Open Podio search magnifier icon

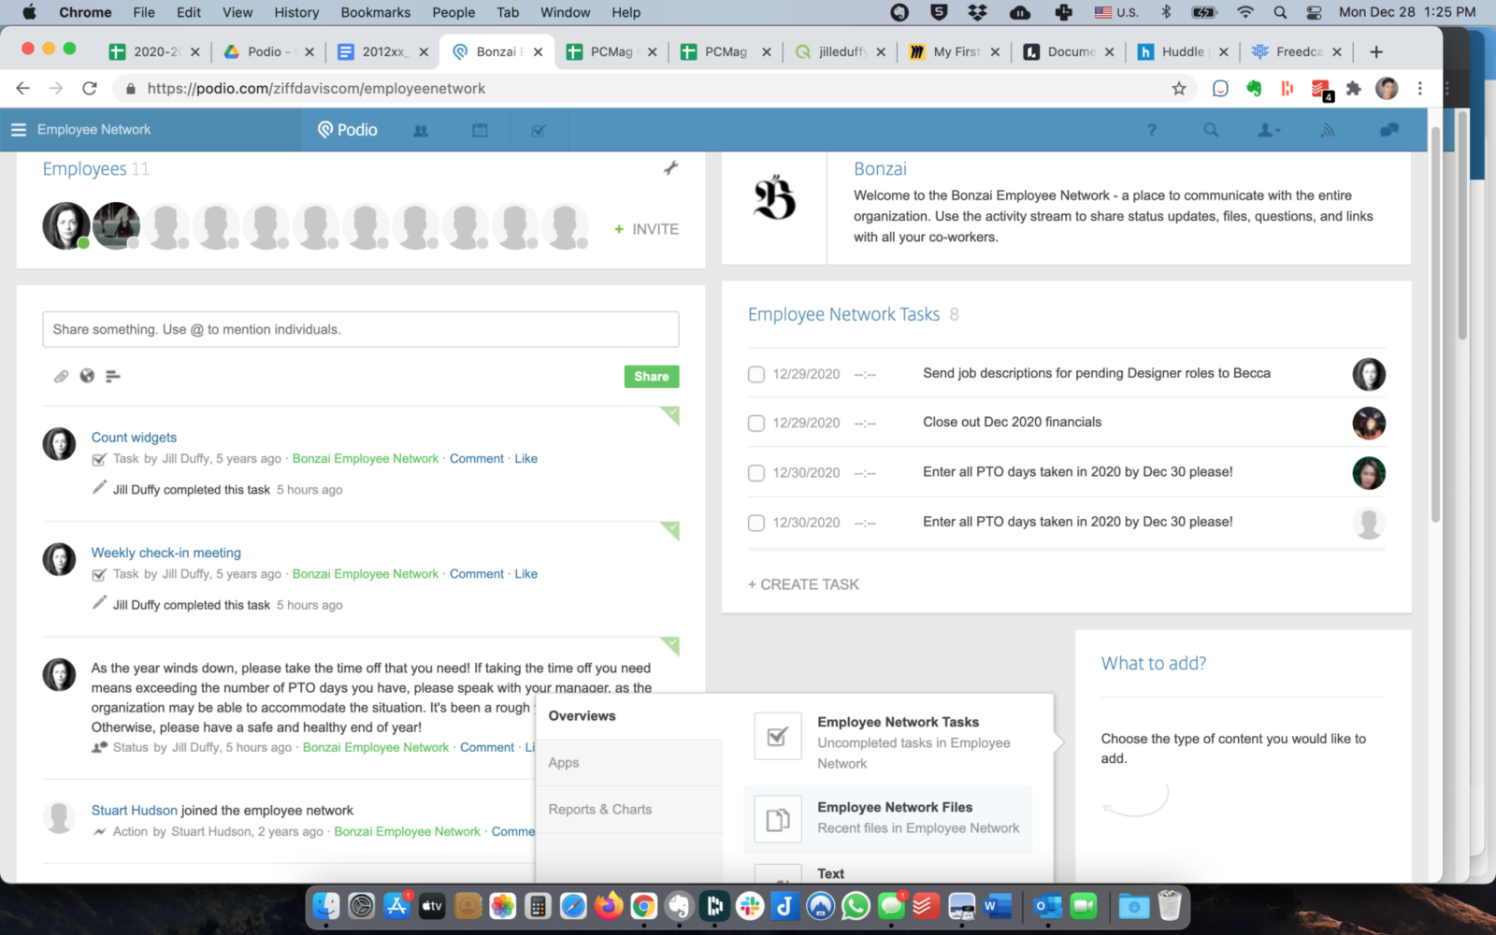pos(1211,131)
